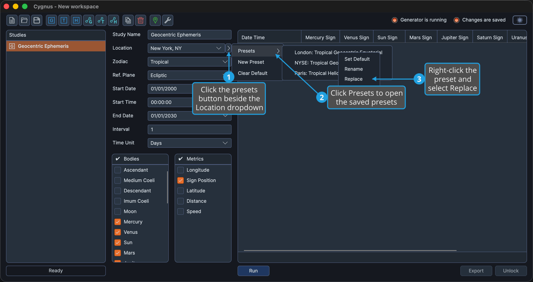Click the Ready status bar

[x=56, y=271]
